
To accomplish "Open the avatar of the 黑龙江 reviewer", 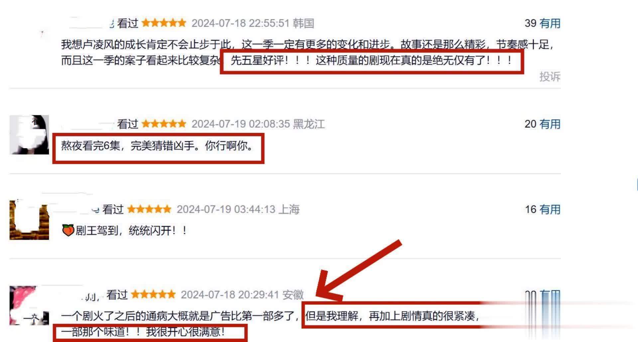I will point(29,135).
